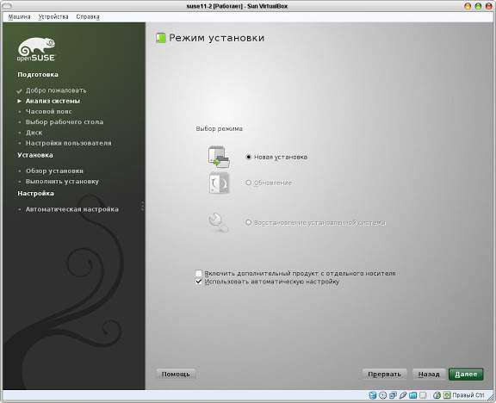496x403 pixels.
Task: Open the Справка menu
Action: (88, 16)
